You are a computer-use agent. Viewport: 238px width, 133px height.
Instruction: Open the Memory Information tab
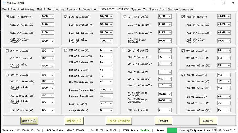pos(82,9)
